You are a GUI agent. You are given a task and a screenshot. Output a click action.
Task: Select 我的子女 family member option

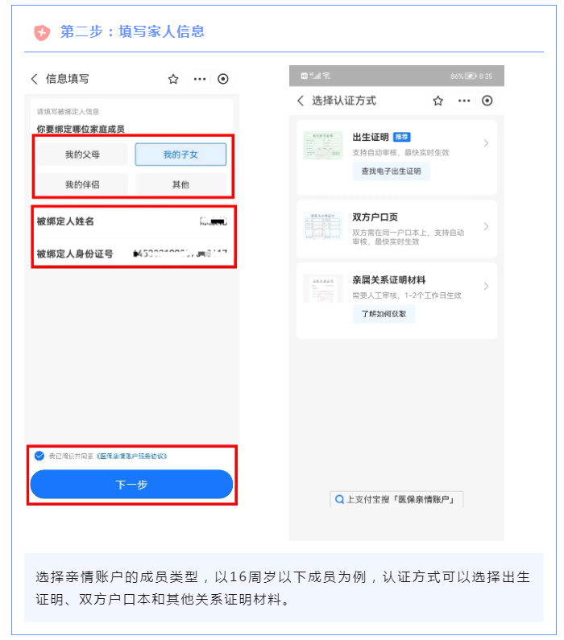point(180,155)
